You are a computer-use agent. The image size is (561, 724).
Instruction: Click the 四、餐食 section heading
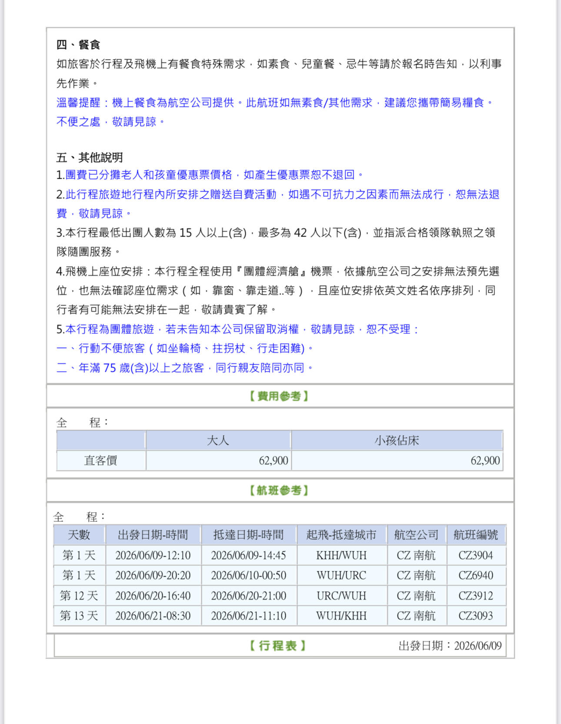(78, 45)
